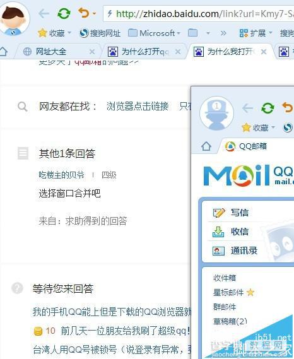Image resolution: width=294 pixels, height=359 pixels.
Task: Click the answer text 选择窗口合并吧
Action: click(69, 194)
